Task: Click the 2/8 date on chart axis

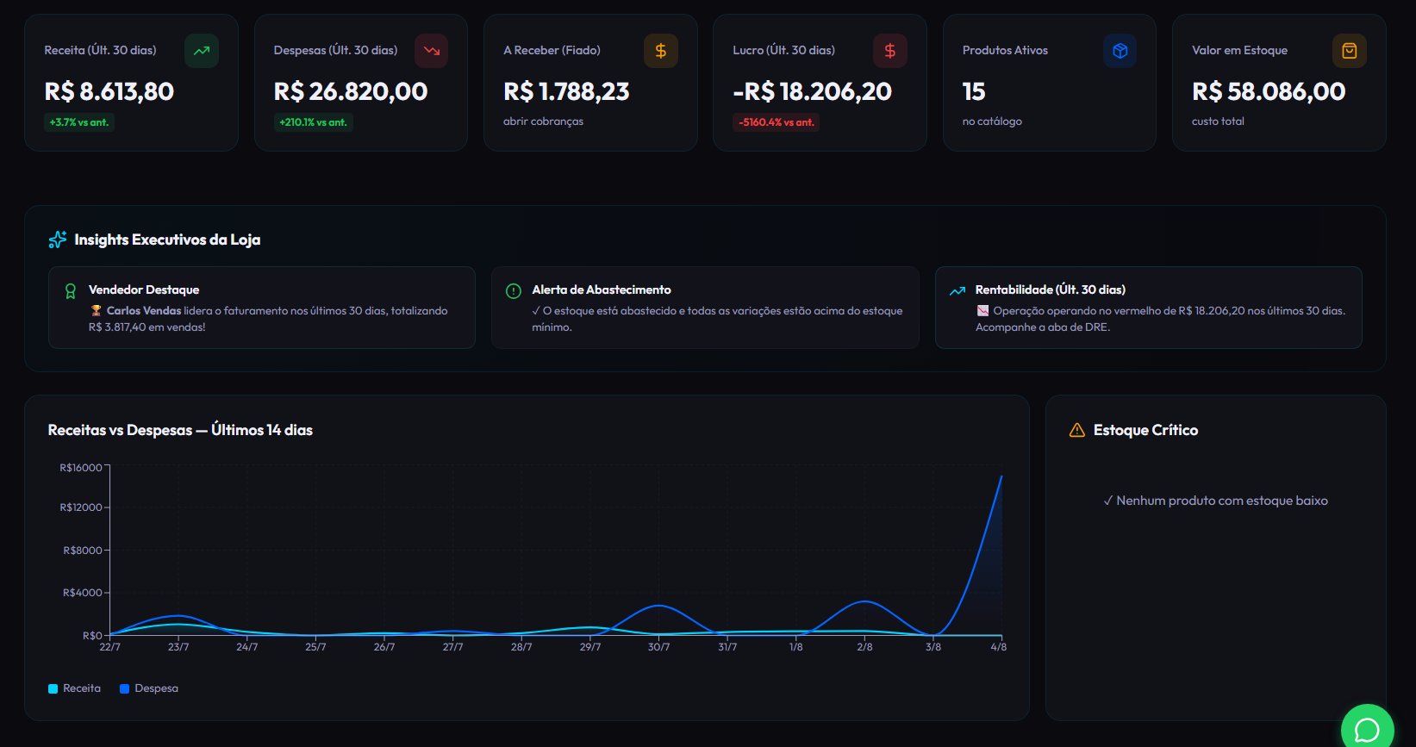Action: tap(864, 647)
